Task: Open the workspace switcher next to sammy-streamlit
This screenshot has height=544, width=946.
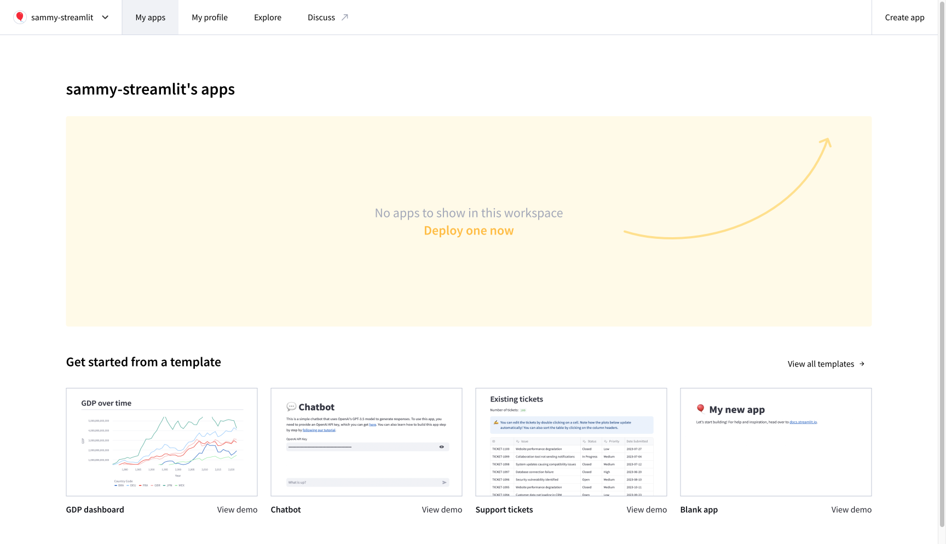Action: [x=105, y=17]
